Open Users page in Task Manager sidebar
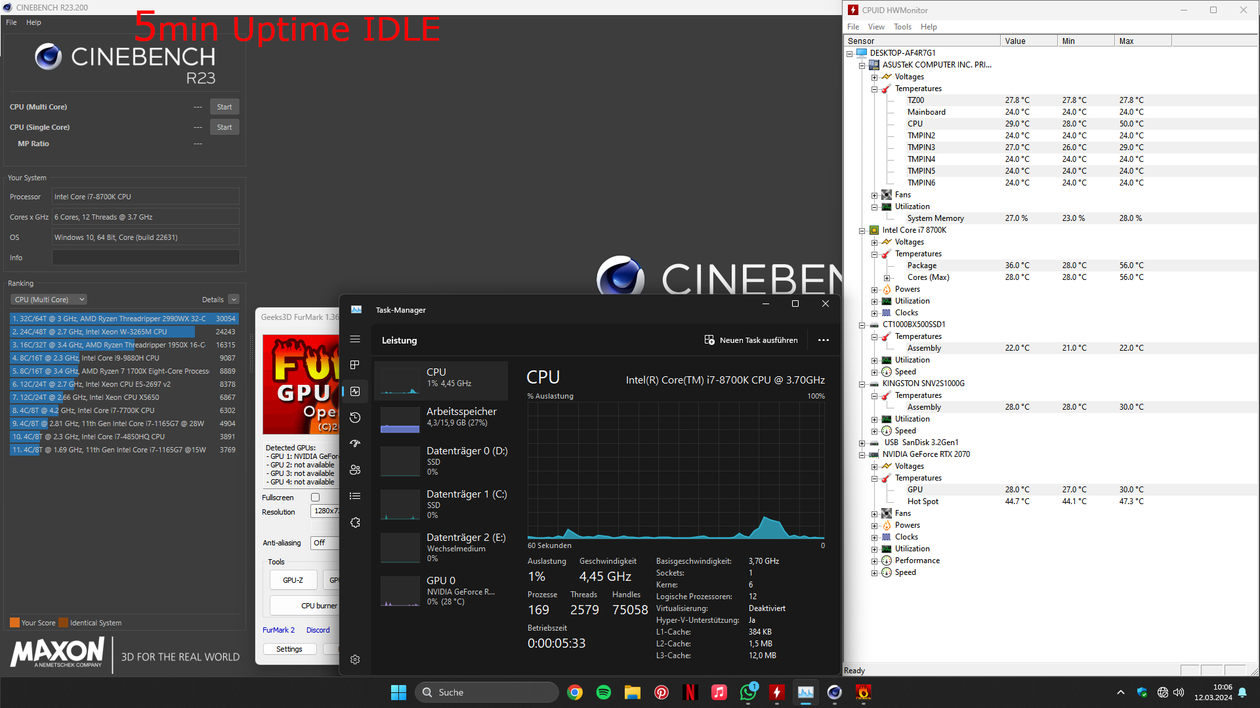The height and width of the screenshot is (708, 1260). pos(355,470)
